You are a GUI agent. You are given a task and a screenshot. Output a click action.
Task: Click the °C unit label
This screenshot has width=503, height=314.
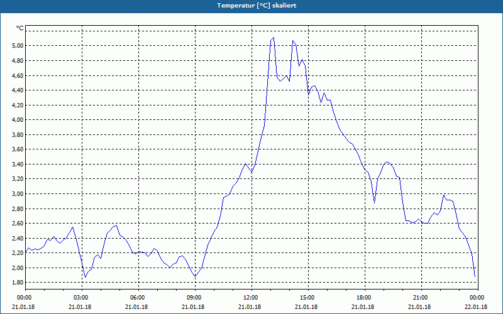20,28
